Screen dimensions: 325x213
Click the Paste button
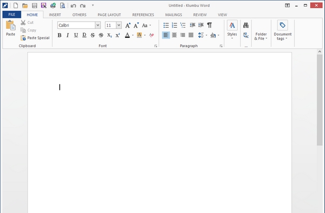pos(11,28)
